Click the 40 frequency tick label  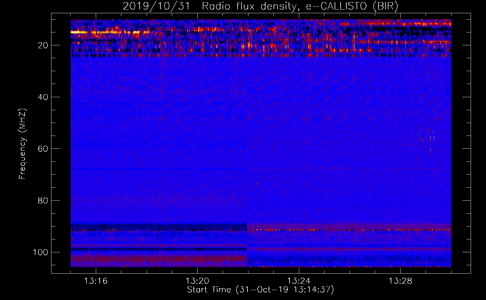tap(43, 97)
